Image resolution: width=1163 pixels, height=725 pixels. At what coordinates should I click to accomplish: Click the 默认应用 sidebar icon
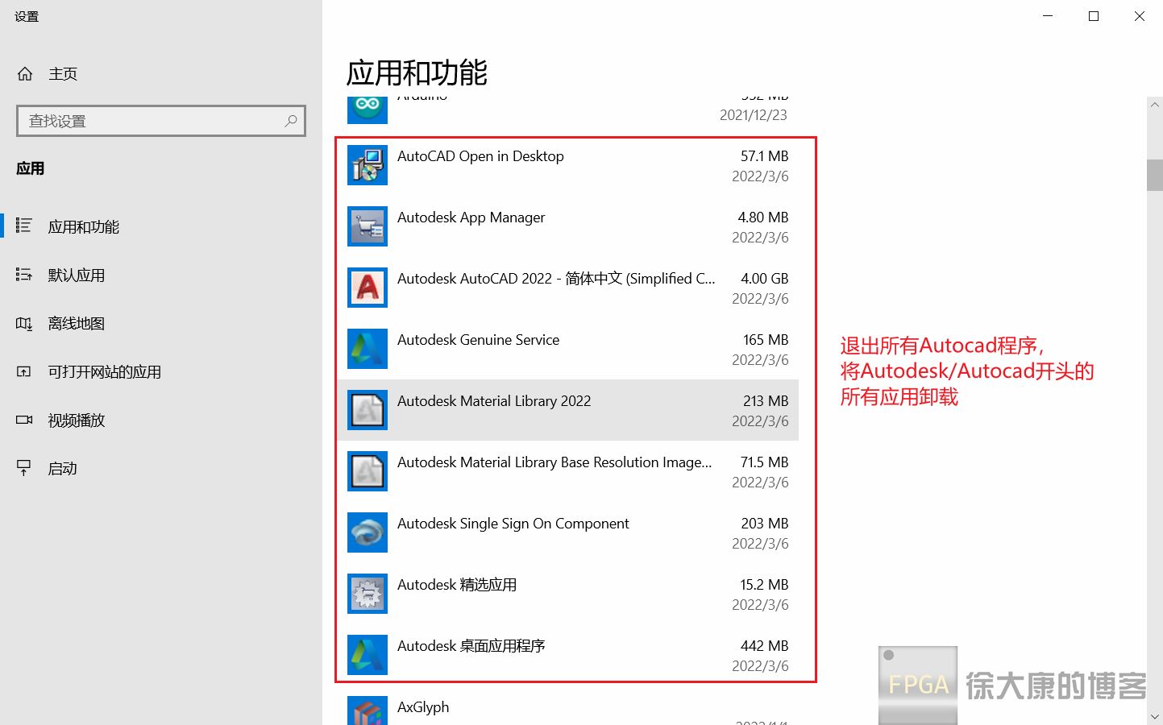[24, 275]
